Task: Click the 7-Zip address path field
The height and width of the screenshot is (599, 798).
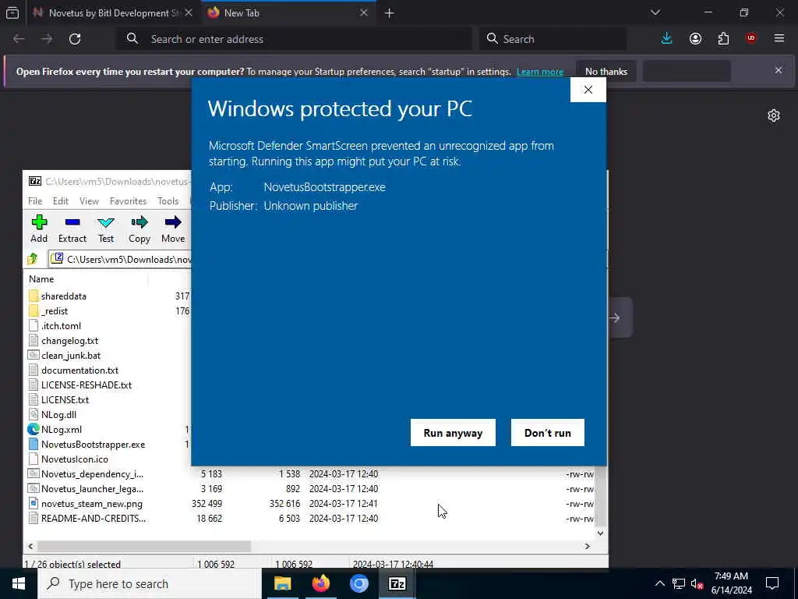Action: 121,259
